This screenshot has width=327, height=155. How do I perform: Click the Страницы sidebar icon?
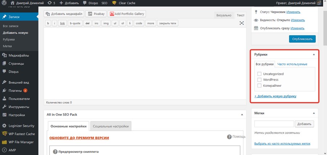tap(4, 64)
